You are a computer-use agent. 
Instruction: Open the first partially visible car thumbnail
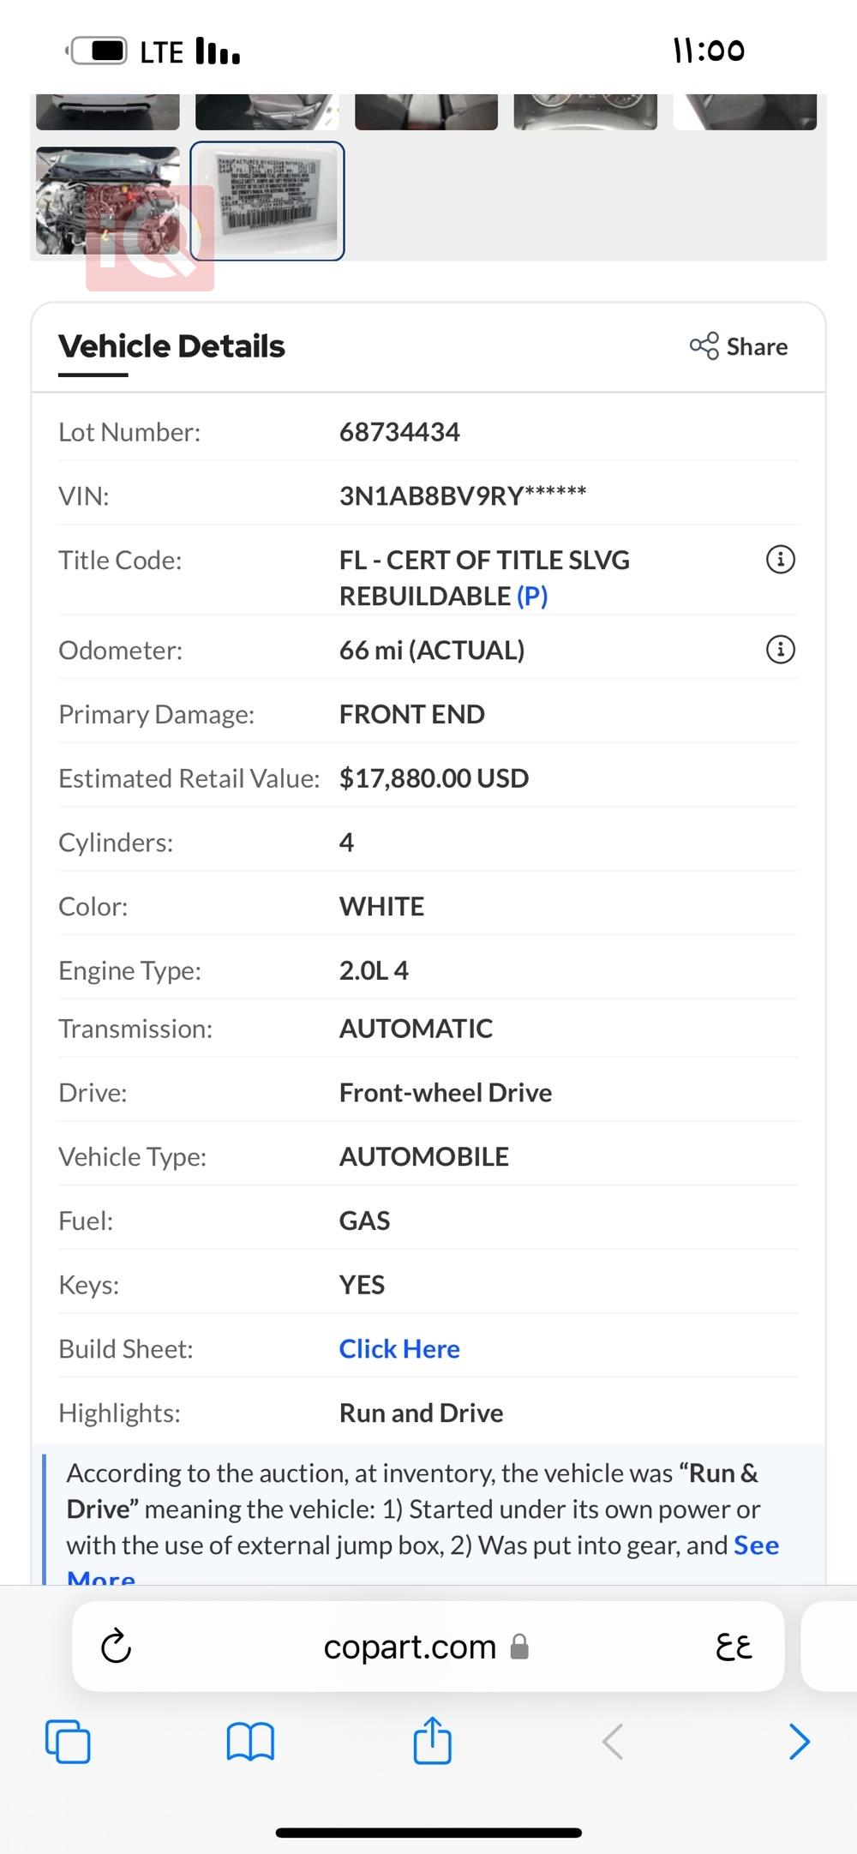(x=107, y=112)
